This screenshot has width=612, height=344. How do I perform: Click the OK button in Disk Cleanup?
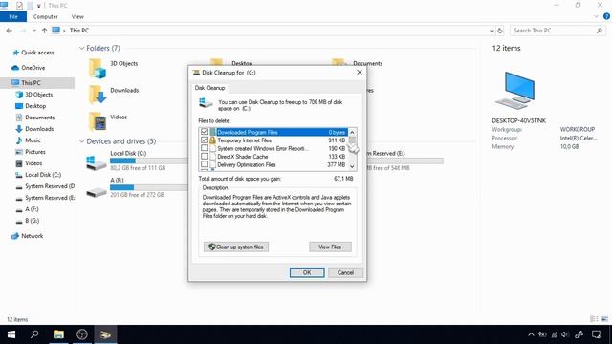(x=307, y=272)
